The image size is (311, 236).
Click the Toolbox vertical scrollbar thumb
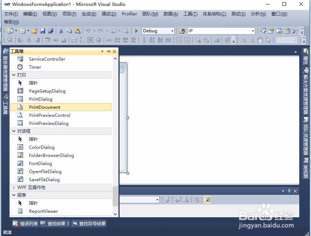[115, 196]
